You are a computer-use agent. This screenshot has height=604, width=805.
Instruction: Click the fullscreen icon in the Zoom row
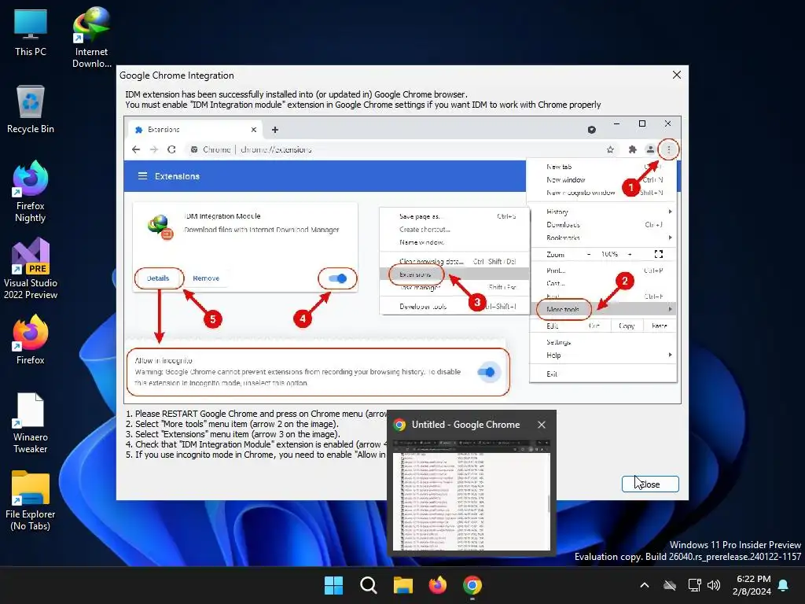pos(659,254)
